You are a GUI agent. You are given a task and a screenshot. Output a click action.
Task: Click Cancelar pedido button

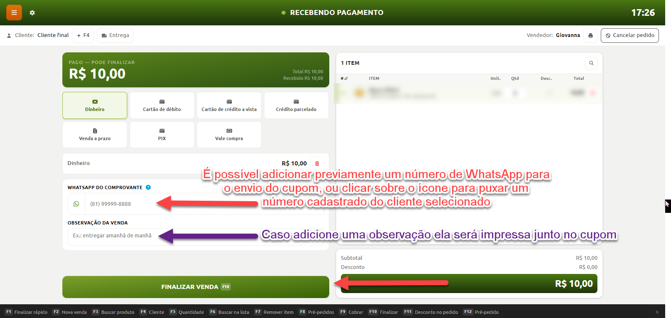(630, 35)
